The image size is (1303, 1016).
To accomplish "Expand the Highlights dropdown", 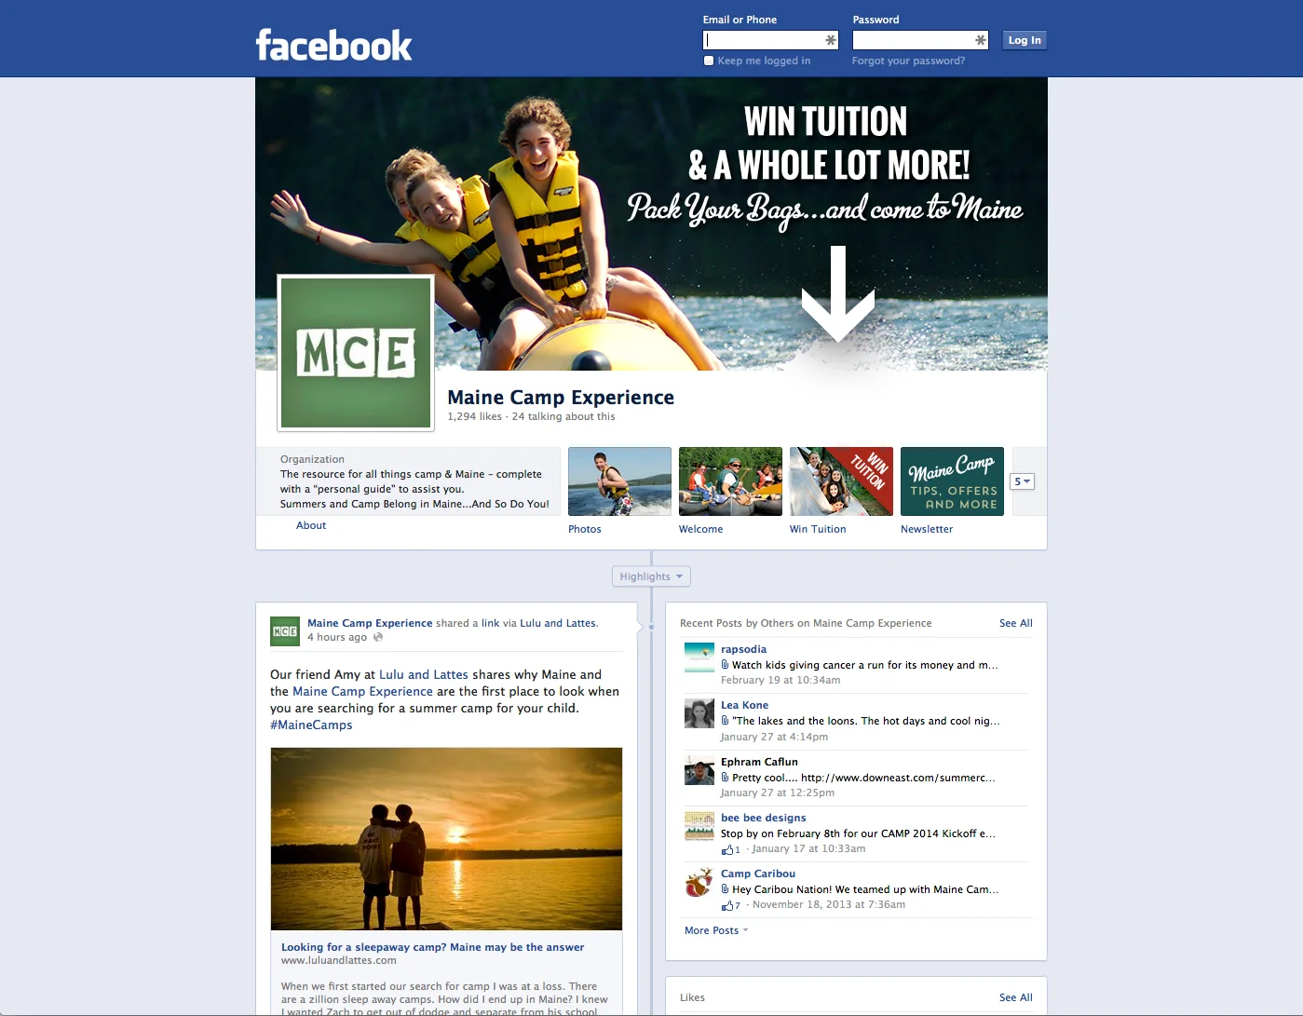I will tap(651, 576).
